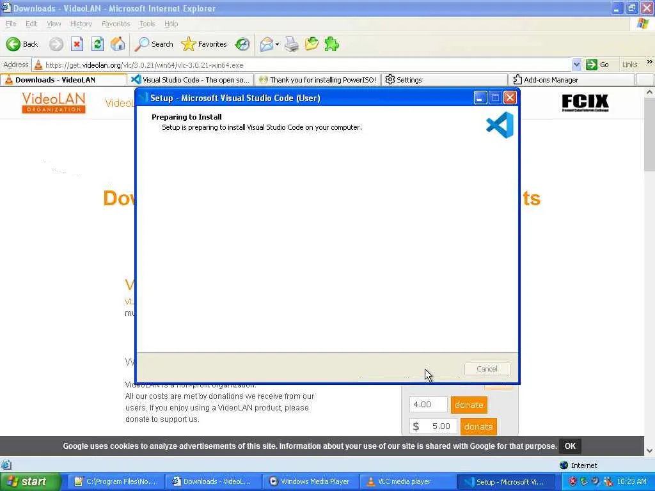Click the donate button beside 4.00
Image resolution: width=655 pixels, height=491 pixels.
tap(469, 405)
